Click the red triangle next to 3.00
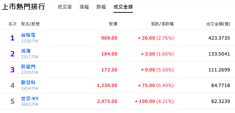This screenshot has height=113, width=235. click(x=142, y=54)
